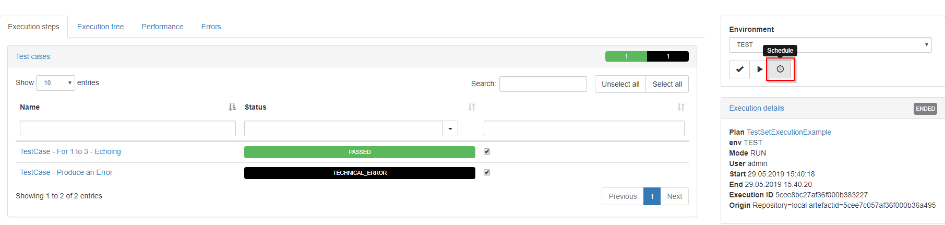This screenshot has height=225, width=945.
Task: Click the Schedule clock icon button
Action: (780, 69)
